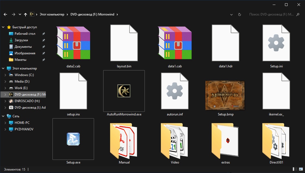Switch to details list view
305x173 pixels.
[x=295, y=169]
